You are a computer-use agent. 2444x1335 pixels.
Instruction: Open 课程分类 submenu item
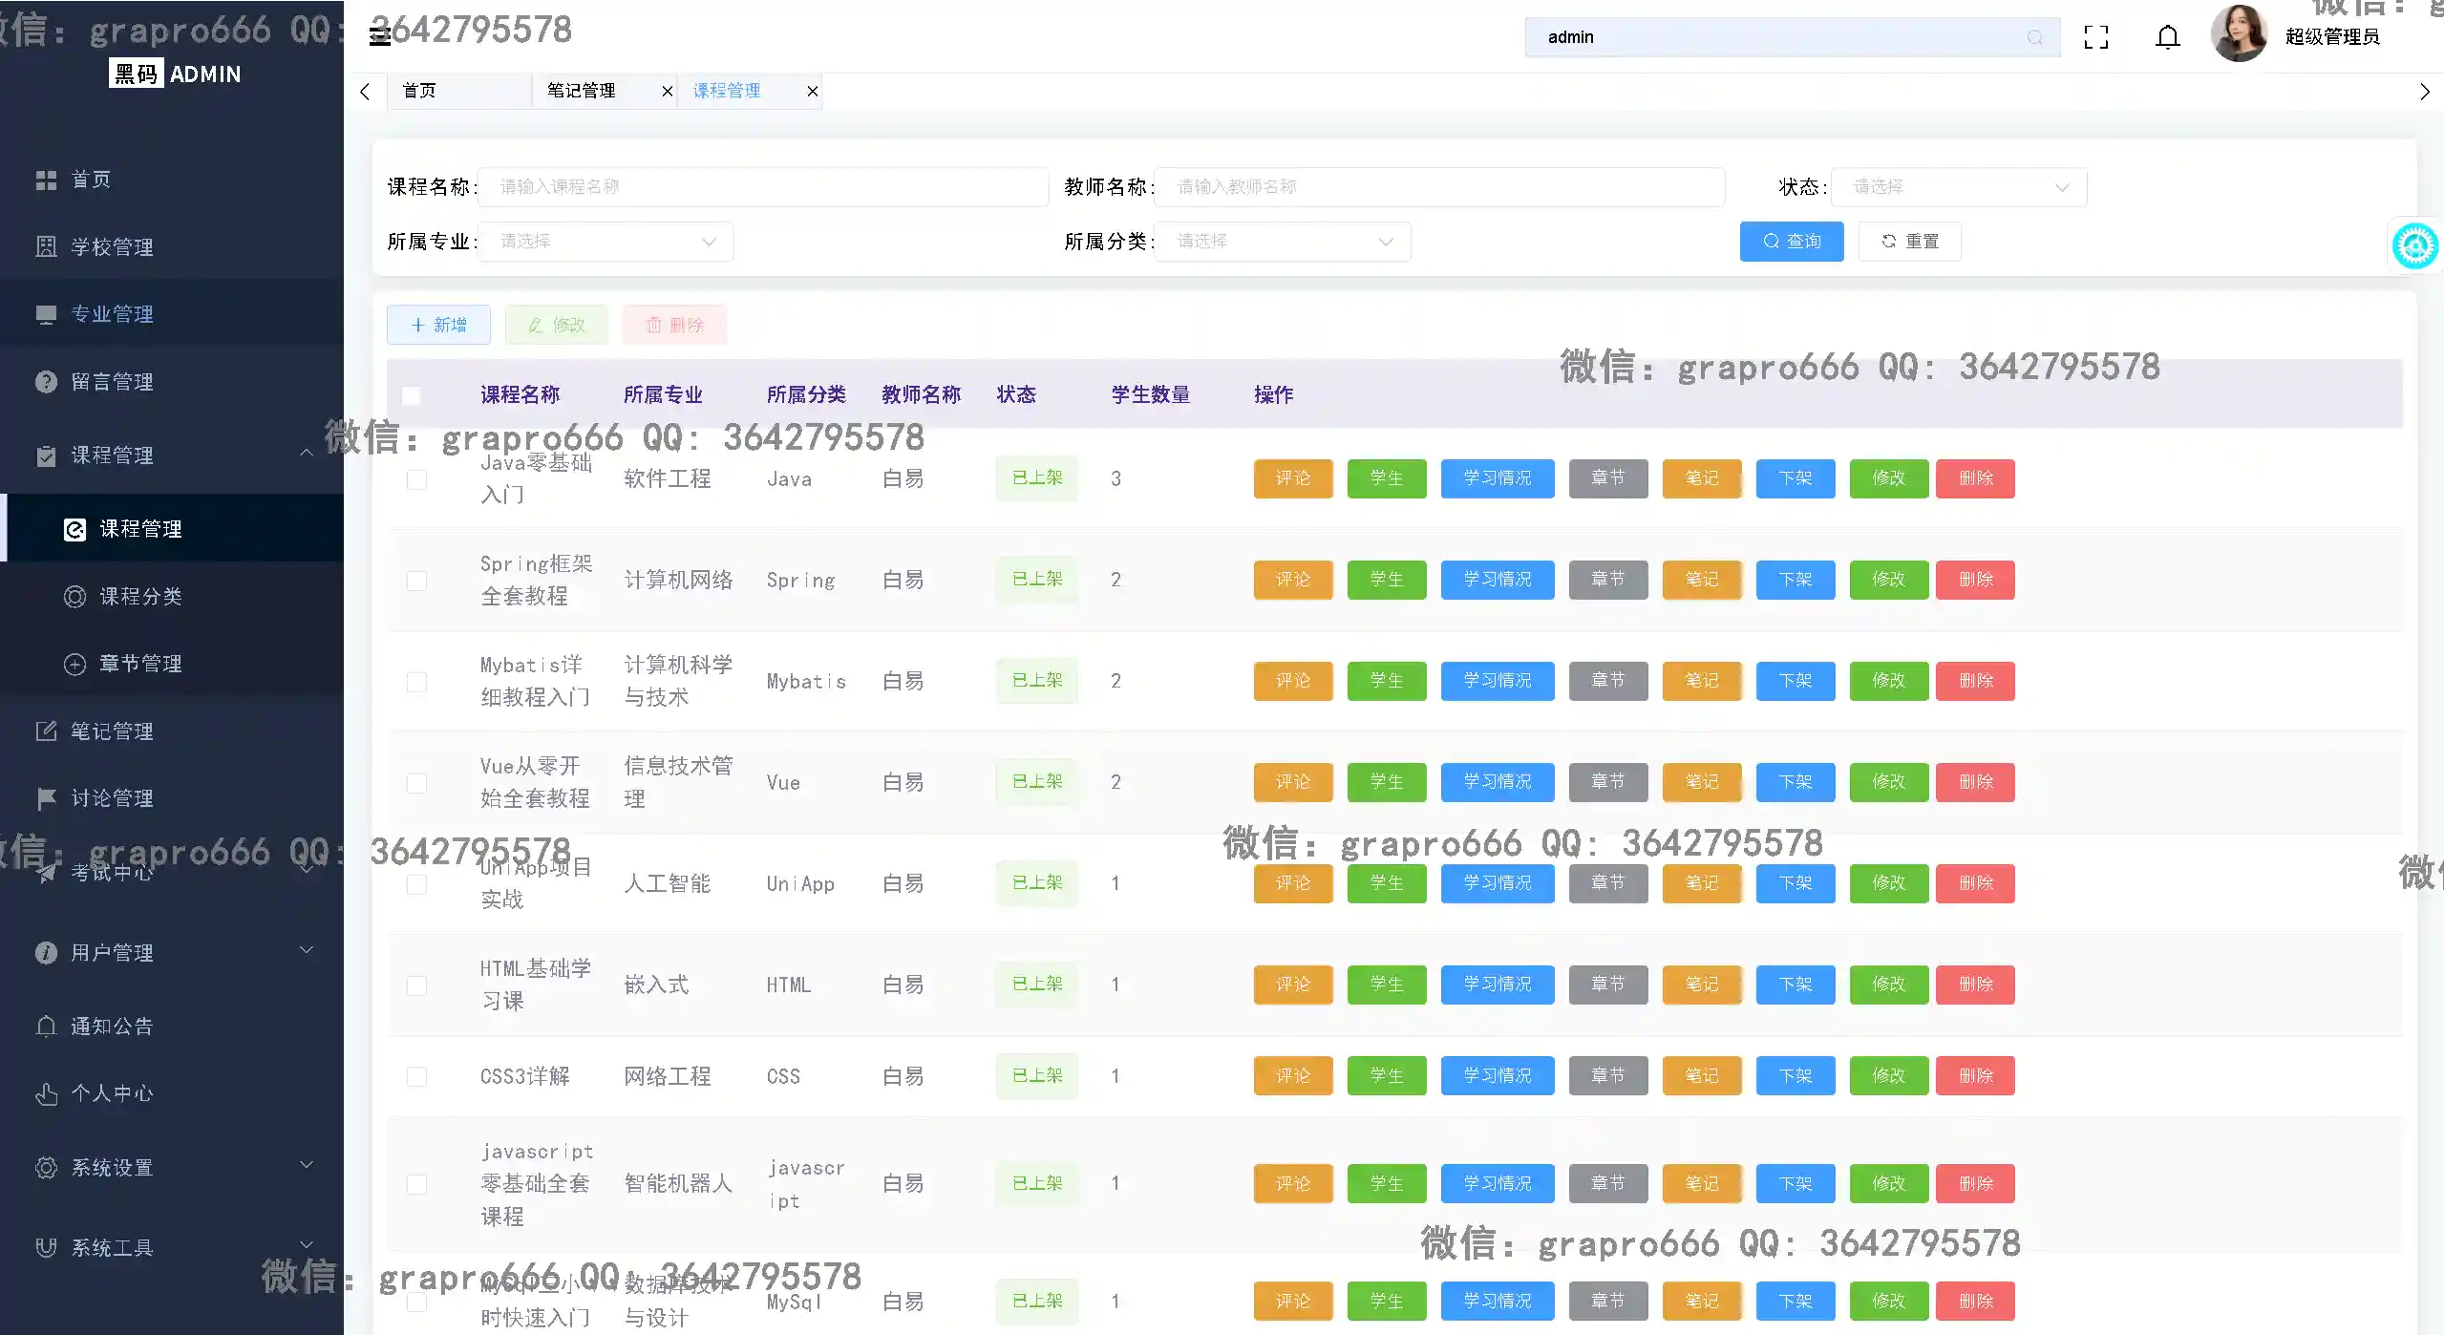(x=140, y=597)
